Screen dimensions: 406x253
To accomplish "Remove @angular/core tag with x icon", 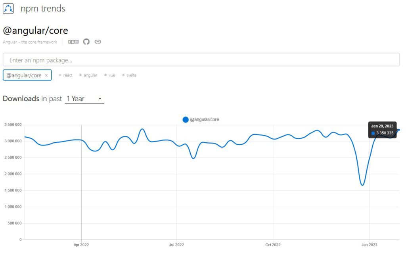I will tap(46, 75).
